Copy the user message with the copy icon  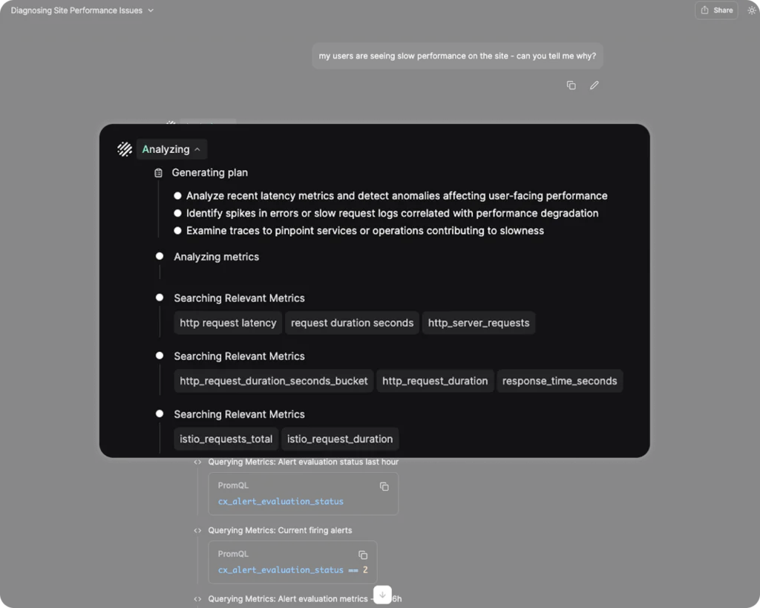click(571, 85)
